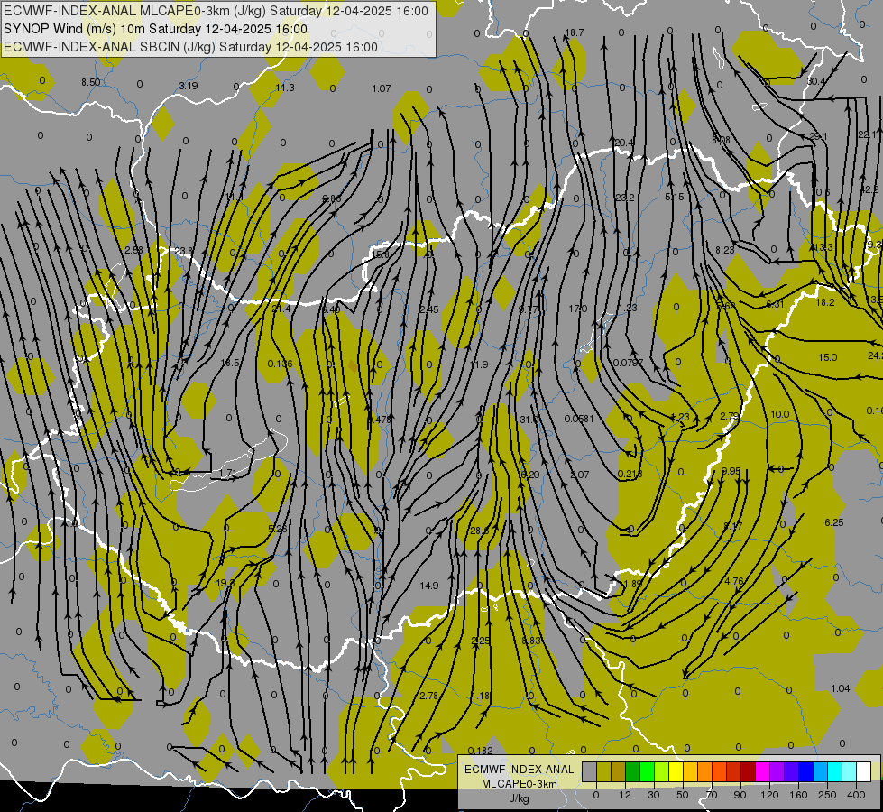This screenshot has height=812, width=883.
Task: Click the map value '8.23'
Action: coord(725,250)
